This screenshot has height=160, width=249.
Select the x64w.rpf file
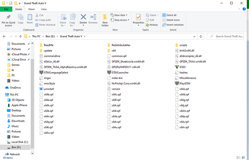click(47, 133)
